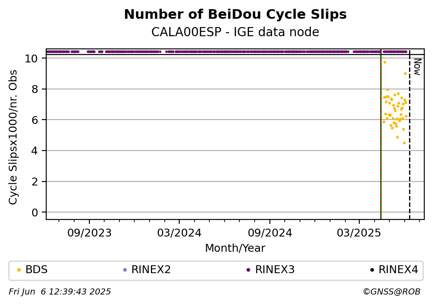Click the 03/2025 x-axis tick label
Image resolution: width=433 pixels, height=305 pixels.
point(359,233)
